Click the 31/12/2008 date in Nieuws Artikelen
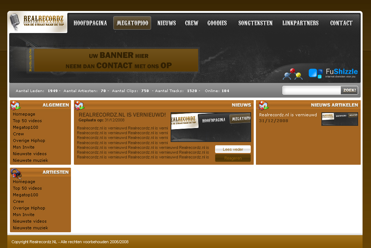 274,121
